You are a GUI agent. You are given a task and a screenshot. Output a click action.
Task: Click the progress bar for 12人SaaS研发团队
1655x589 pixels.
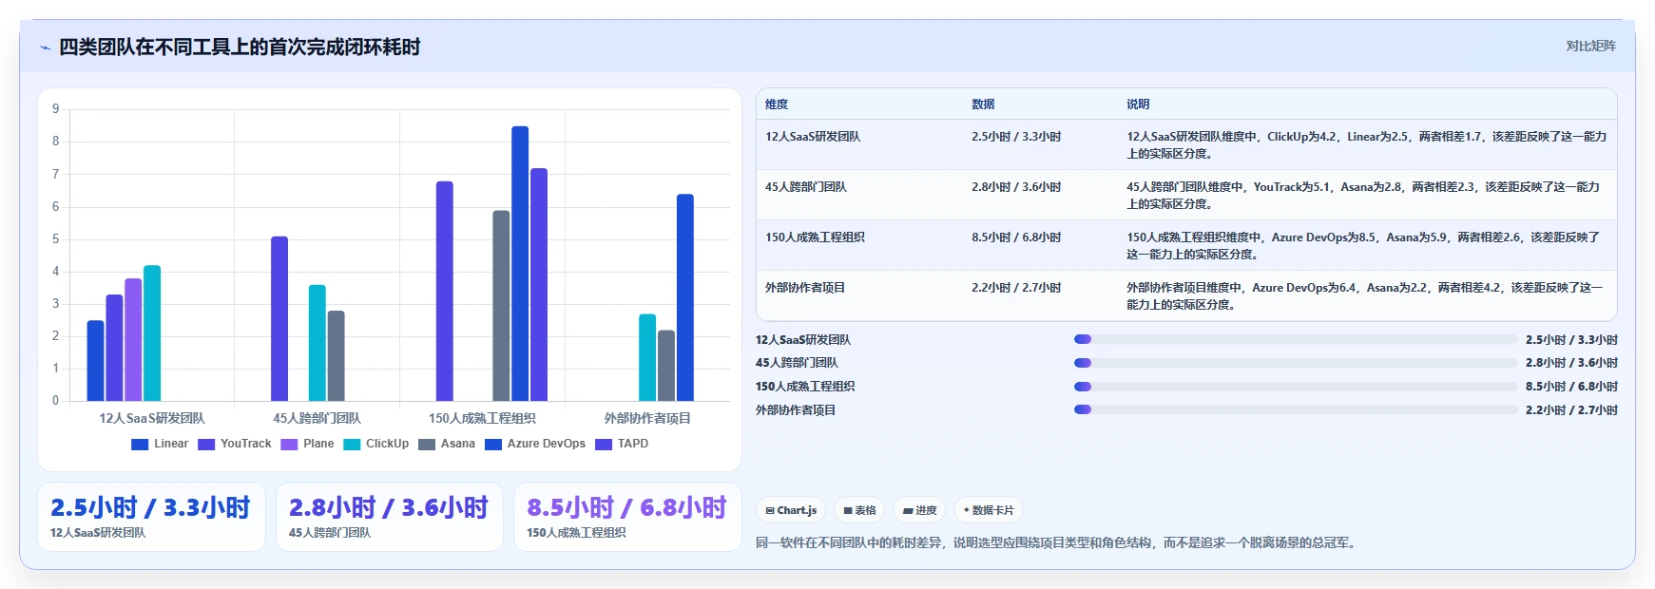(x=1296, y=339)
